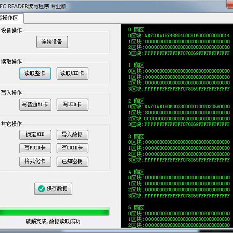This screenshot has width=233, height=233.
Task: Close the NFC reader window
Action: 230,4
